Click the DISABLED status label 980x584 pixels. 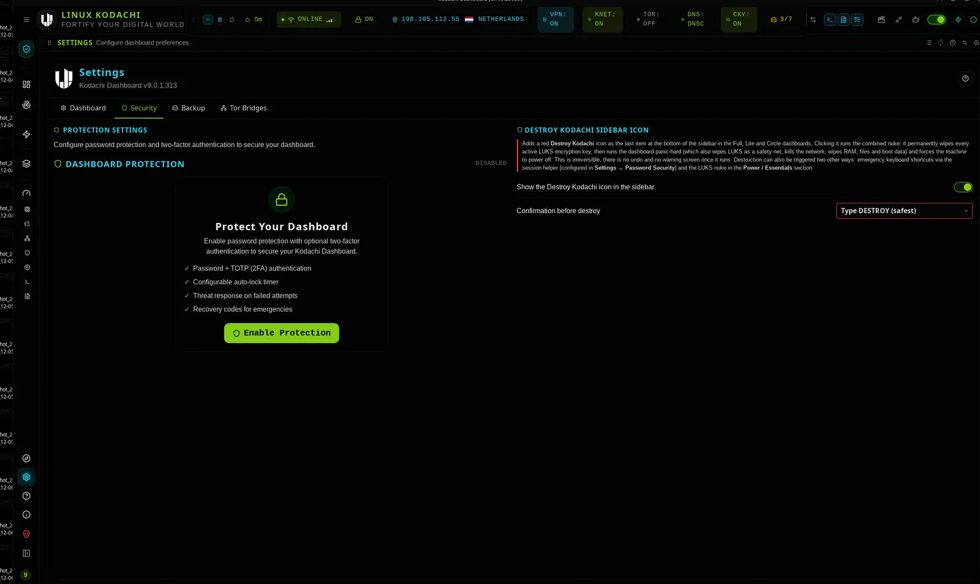pyautogui.click(x=491, y=163)
